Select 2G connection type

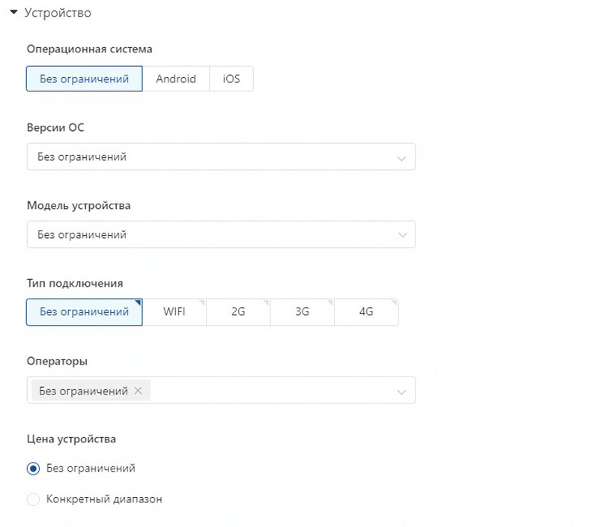238,312
